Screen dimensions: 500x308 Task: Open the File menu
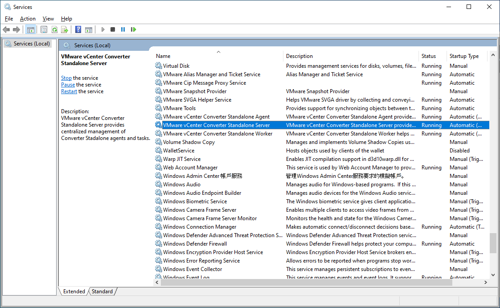pyautogui.click(x=9, y=19)
